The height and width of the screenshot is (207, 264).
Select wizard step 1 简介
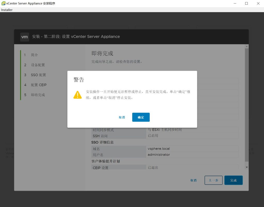[34, 55]
